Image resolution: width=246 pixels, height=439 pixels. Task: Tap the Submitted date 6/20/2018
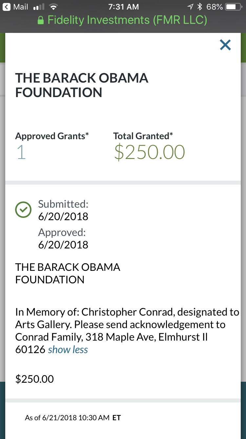[63, 217]
